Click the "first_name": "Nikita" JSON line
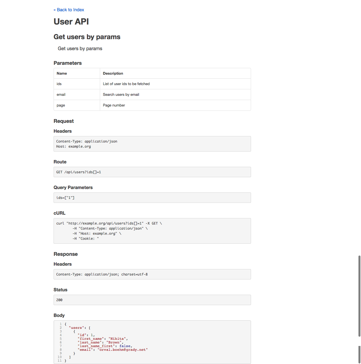361x364 pixels. click(x=103, y=339)
